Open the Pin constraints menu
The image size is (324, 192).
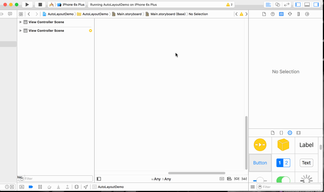tap(237, 179)
